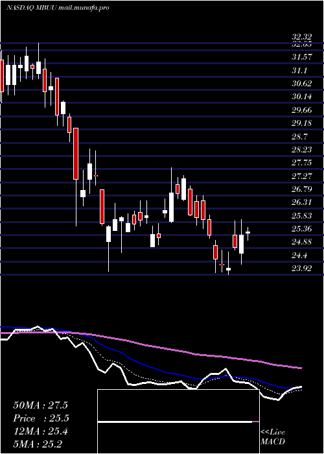Click the largest red candlestick near 28.7
Viewport: 324px width, 454px height.
coord(76,154)
